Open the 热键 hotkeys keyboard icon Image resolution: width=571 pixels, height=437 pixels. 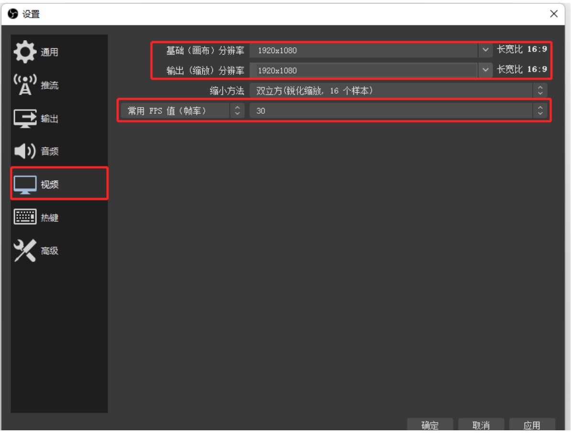[x=25, y=217]
